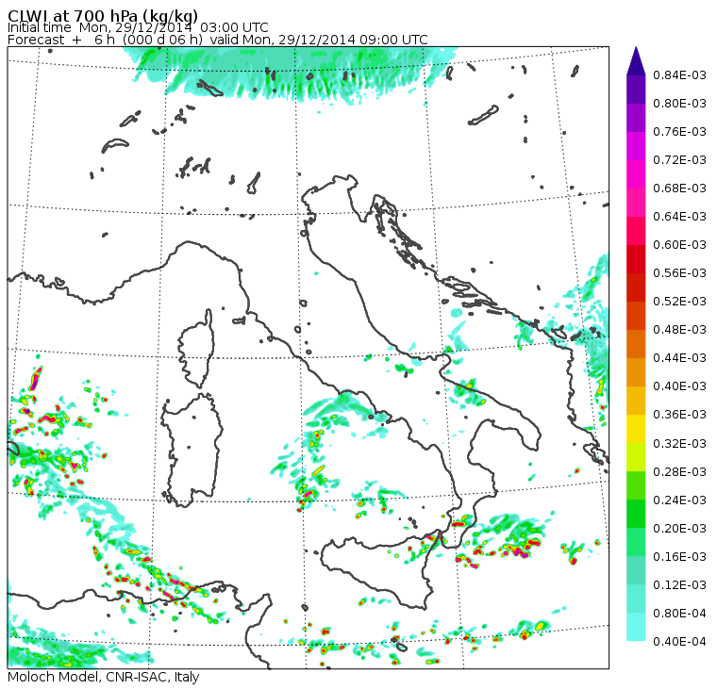Screen dimensions: 717x689
Task: Pick the magenta colorbar segment near 0.74E-03
Action: pos(636,146)
